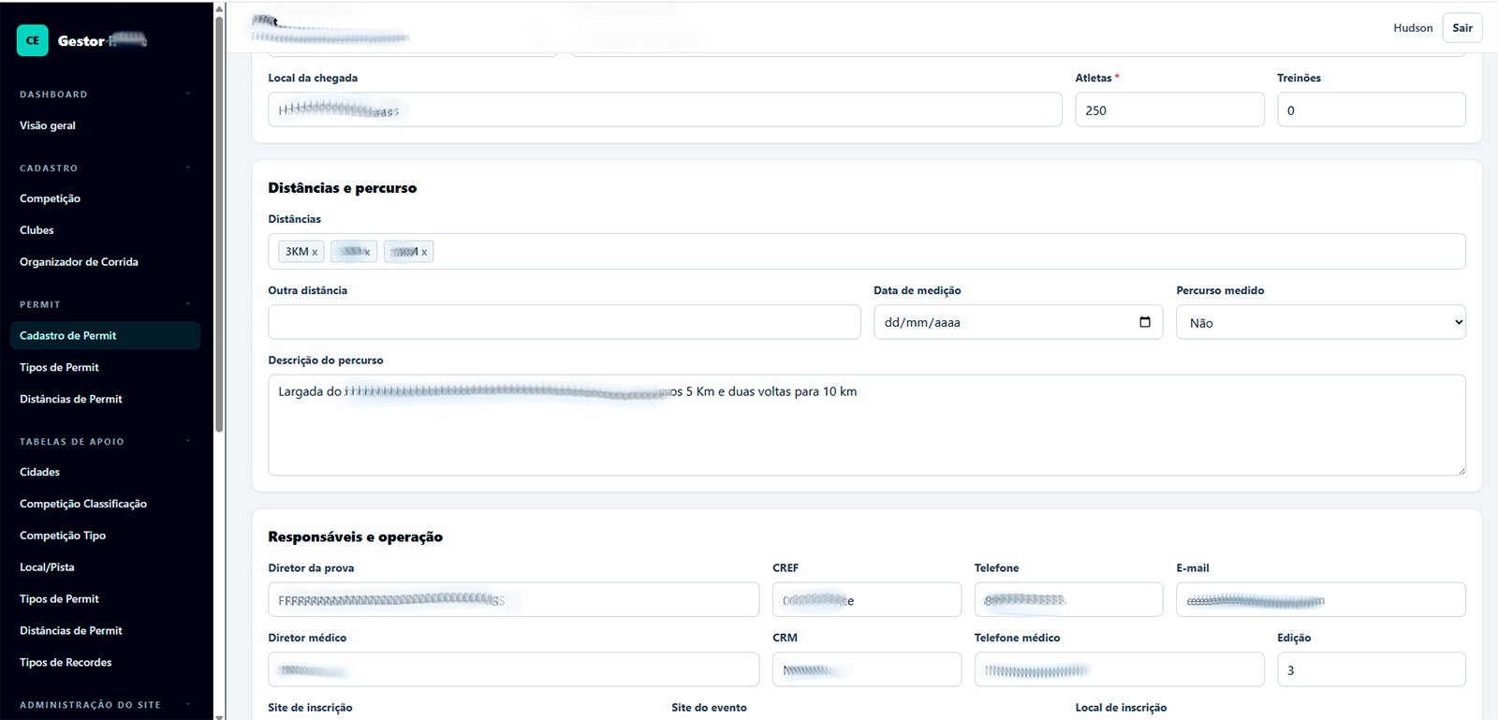The width and height of the screenshot is (1498, 720).
Task: Click the Hudson user name
Action: point(1413,28)
